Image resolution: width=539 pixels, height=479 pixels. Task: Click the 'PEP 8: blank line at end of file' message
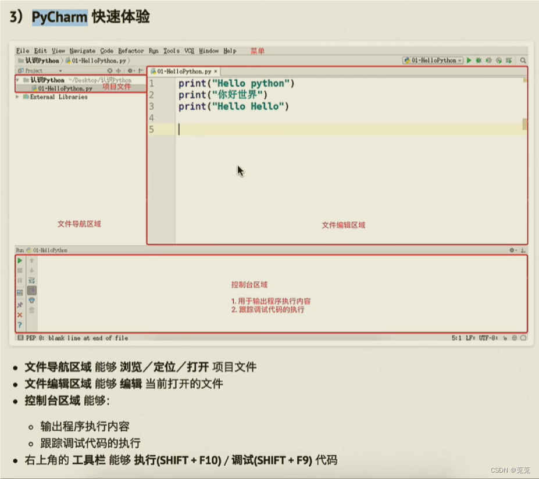pos(77,338)
